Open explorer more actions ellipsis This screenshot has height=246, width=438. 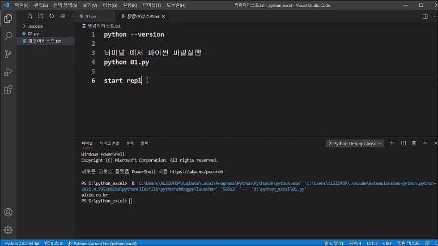pos(73,16)
